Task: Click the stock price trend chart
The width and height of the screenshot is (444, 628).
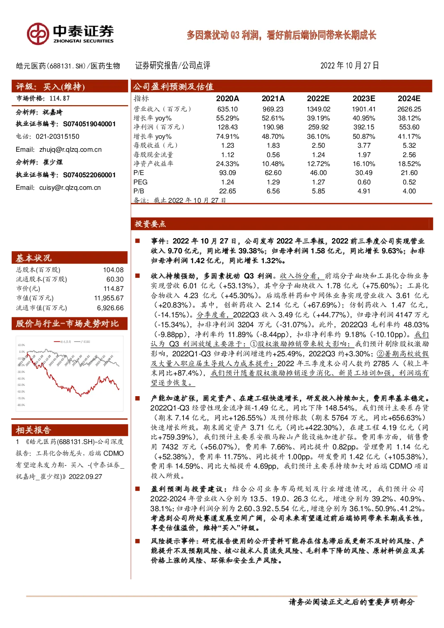Action: [x=70, y=373]
